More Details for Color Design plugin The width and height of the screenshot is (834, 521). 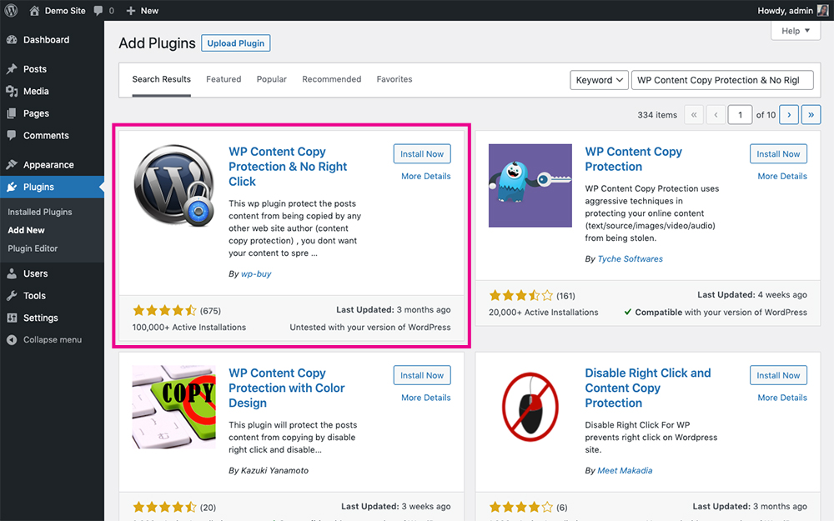click(x=425, y=397)
